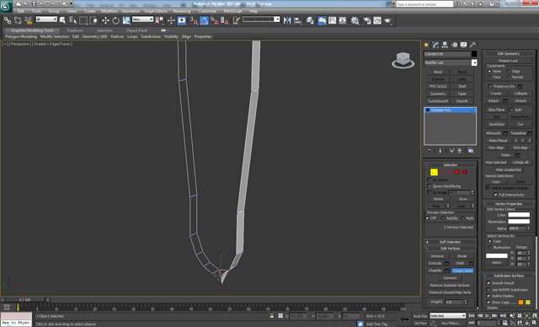Image resolution: width=539 pixels, height=327 pixels.
Task: Click the Connect button in Edit Vertices
Action: tap(450, 278)
